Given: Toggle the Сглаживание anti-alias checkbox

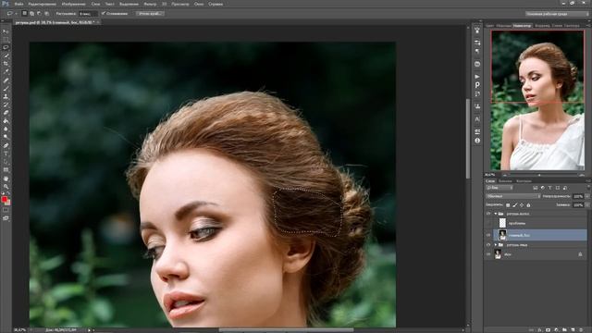Looking at the screenshot, I should point(104,13).
